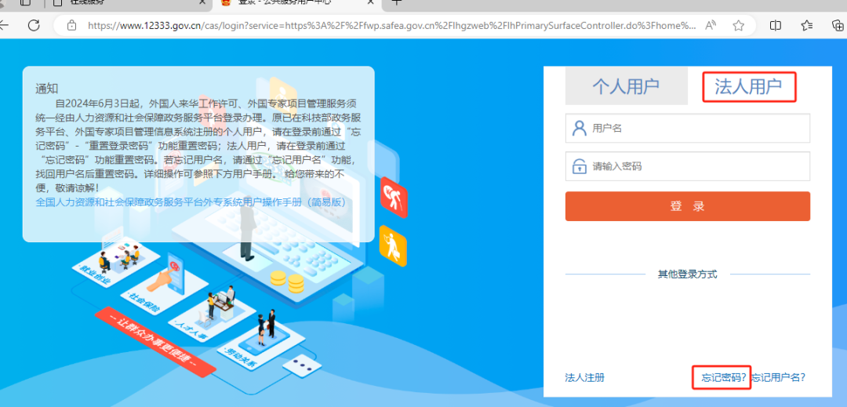This screenshot has height=407, width=847.
Task: Click the yellow elderly-mode icon on page
Action: click(x=392, y=245)
